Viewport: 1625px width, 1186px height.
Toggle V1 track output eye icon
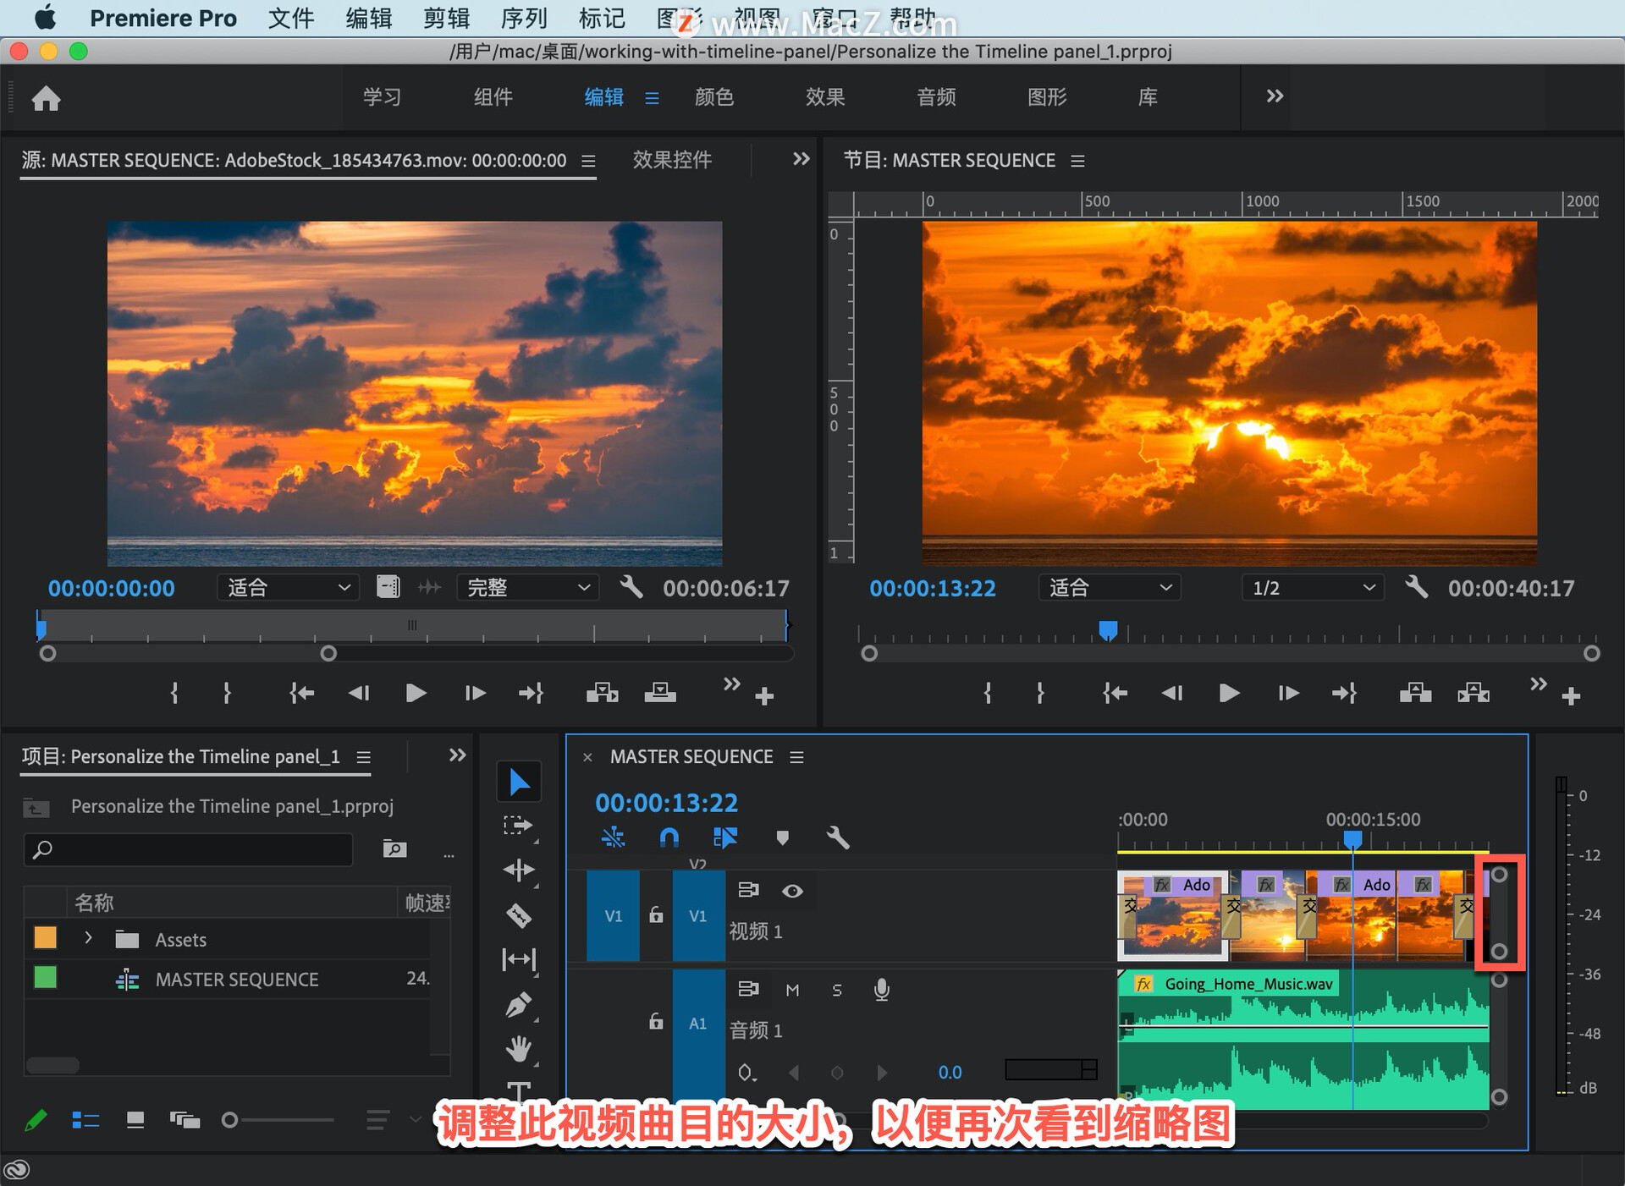[792, 891]
